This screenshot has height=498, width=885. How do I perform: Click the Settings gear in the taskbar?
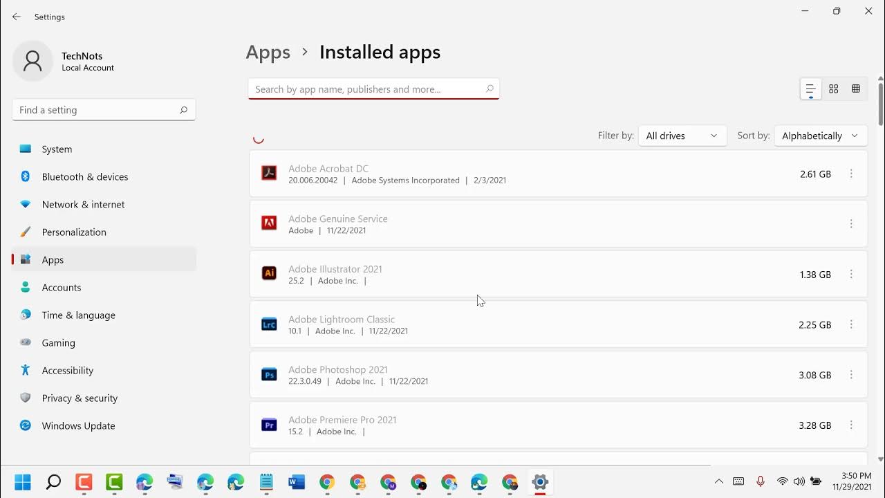point(540,482)
